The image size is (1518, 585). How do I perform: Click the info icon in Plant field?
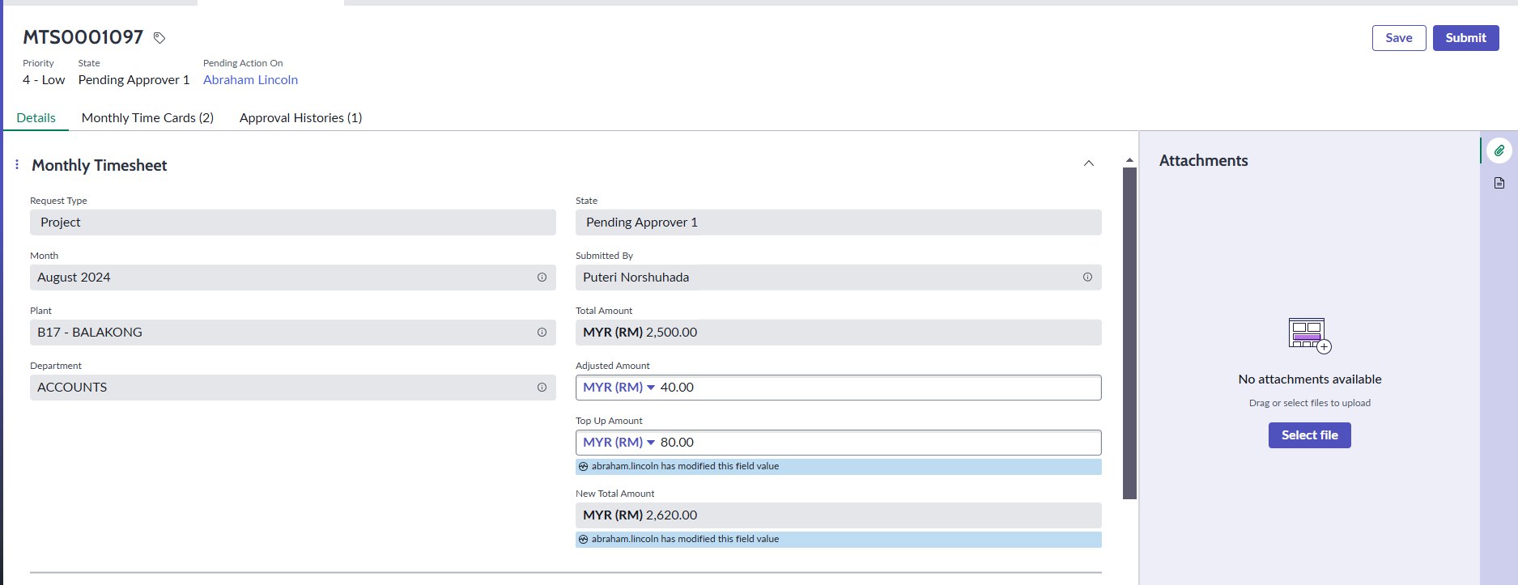[x=542, y=333]
